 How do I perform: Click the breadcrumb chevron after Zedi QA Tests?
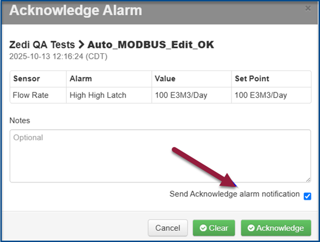click(x=81, y=45)
